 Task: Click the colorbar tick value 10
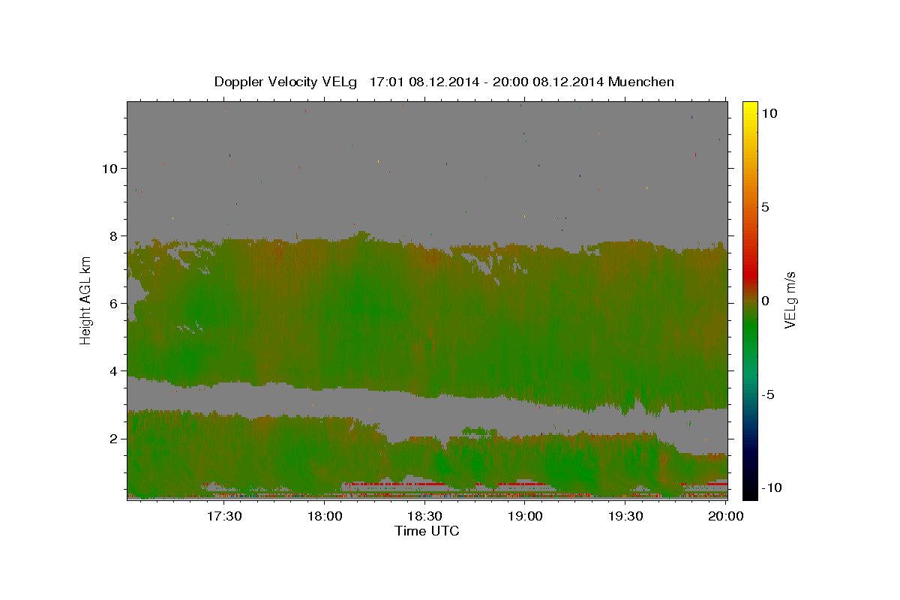coord(769,113)
